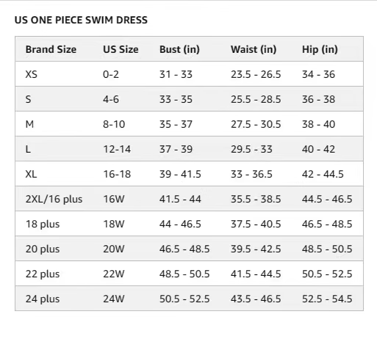The image size is (377, 350).
Task: Click the 24 plus brand size cell
Action: (x=43, y=299)
